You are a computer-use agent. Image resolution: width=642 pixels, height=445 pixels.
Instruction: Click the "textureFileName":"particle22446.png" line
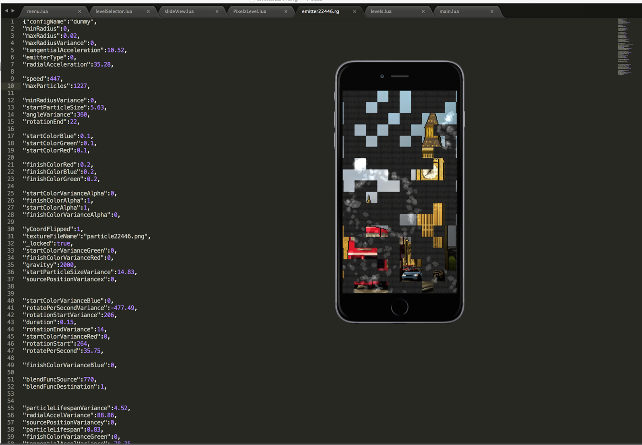point(86,236)
